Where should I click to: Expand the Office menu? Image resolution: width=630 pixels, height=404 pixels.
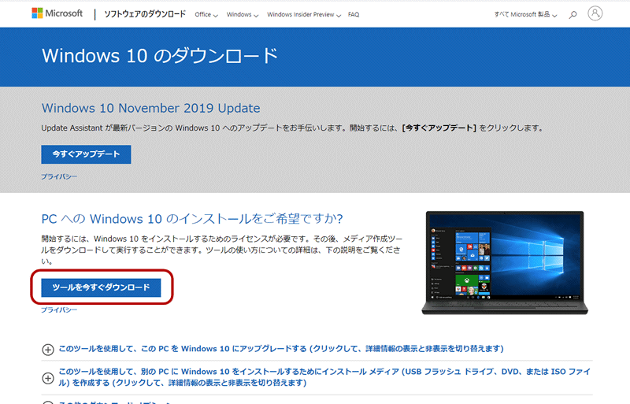tap(206, 14)
